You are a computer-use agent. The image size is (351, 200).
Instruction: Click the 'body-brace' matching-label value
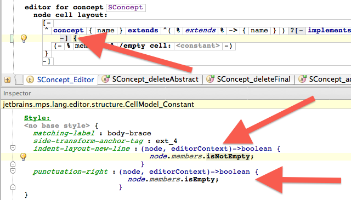129,133
